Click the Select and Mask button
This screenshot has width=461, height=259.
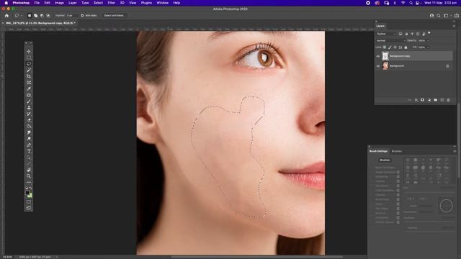pyautogui.click(x=114, y=16)
